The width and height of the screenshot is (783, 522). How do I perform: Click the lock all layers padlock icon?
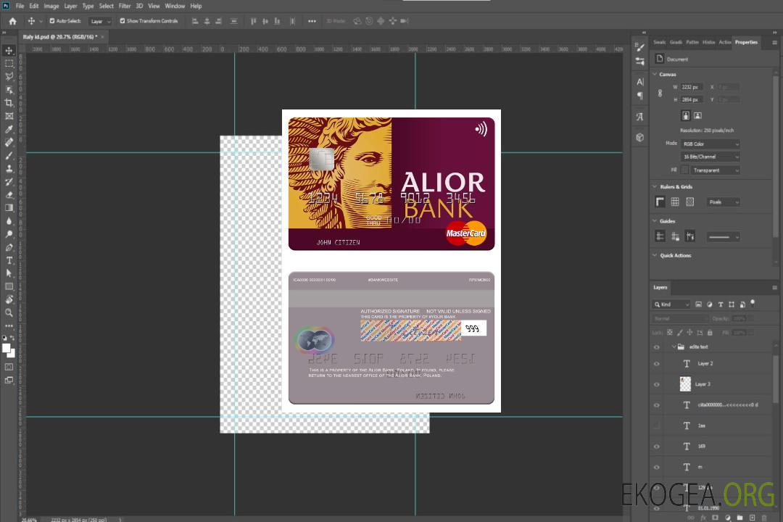pos(710,333)
